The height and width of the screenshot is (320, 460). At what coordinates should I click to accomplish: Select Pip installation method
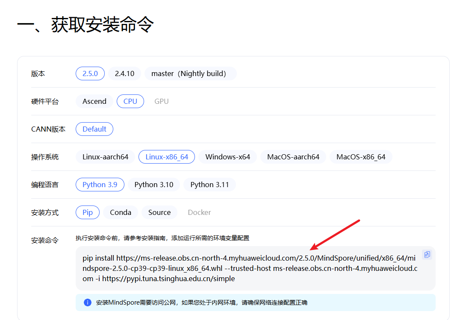(87, 212)
